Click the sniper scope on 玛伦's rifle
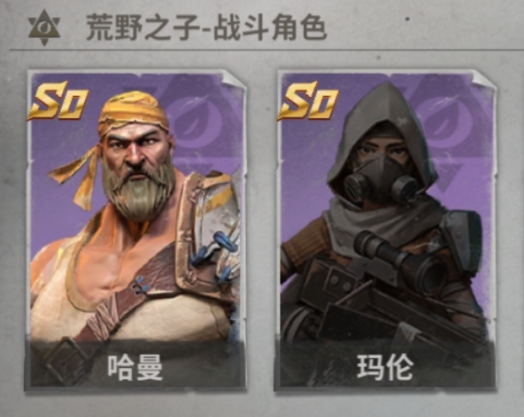 click(x=399, y=259)
